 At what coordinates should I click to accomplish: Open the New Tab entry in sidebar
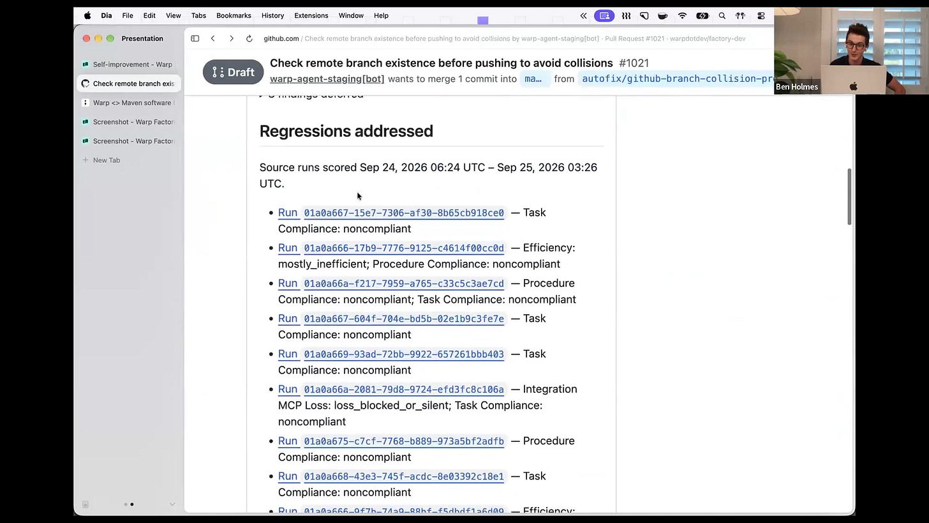(x=130, y=160)
